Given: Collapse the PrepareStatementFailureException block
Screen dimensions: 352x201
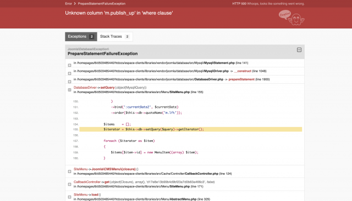Looking at the screenshot, I should pyautogui.click(x=299, y=50).
